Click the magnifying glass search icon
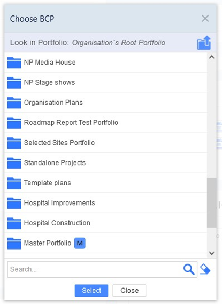The height and width of the screenshot is (304, 222). click(x=189, y=269)
